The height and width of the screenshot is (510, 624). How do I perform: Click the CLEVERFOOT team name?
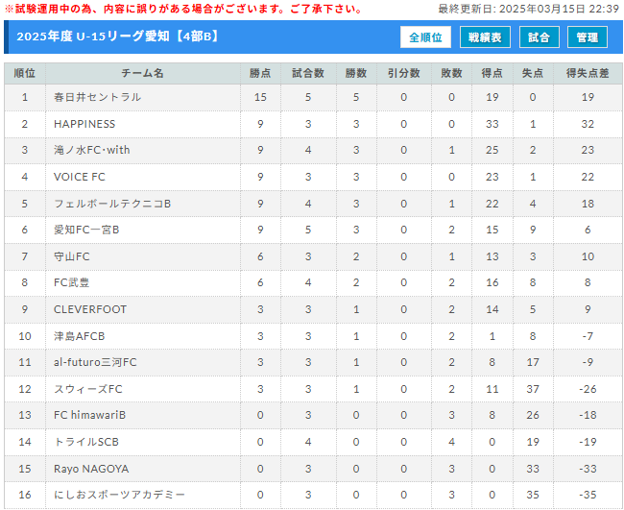click(90, 309)
